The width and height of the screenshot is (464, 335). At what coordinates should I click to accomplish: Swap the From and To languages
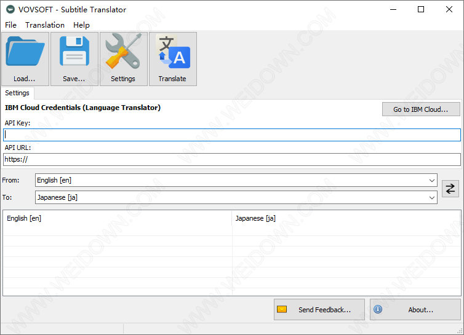click(450, 189)
